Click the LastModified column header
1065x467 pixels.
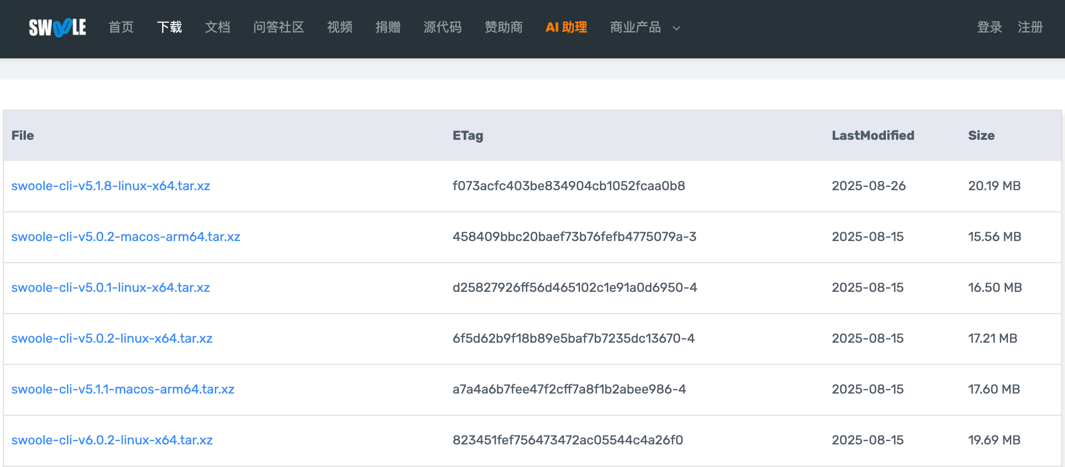pyautogui.click(x=873, y=136)
